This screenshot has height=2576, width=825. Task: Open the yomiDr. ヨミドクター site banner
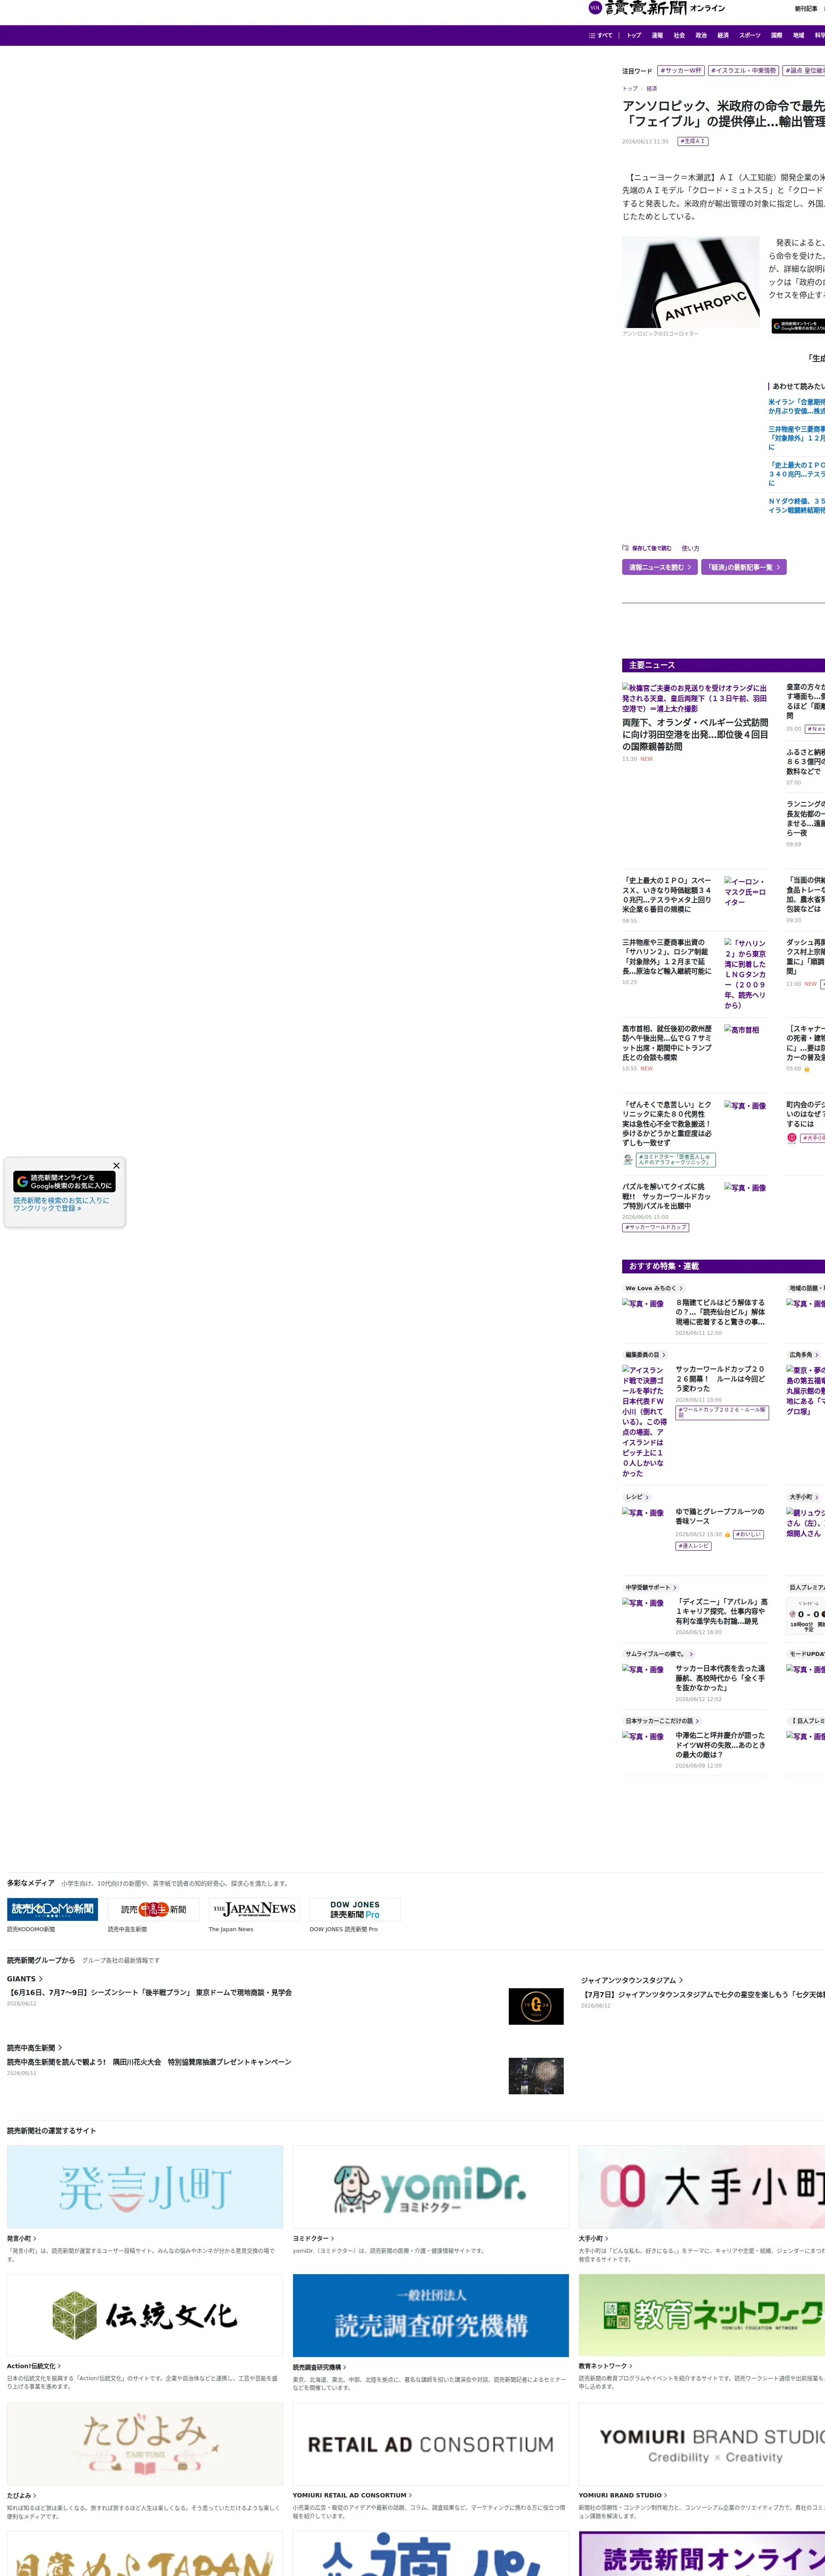(431, 2187)
